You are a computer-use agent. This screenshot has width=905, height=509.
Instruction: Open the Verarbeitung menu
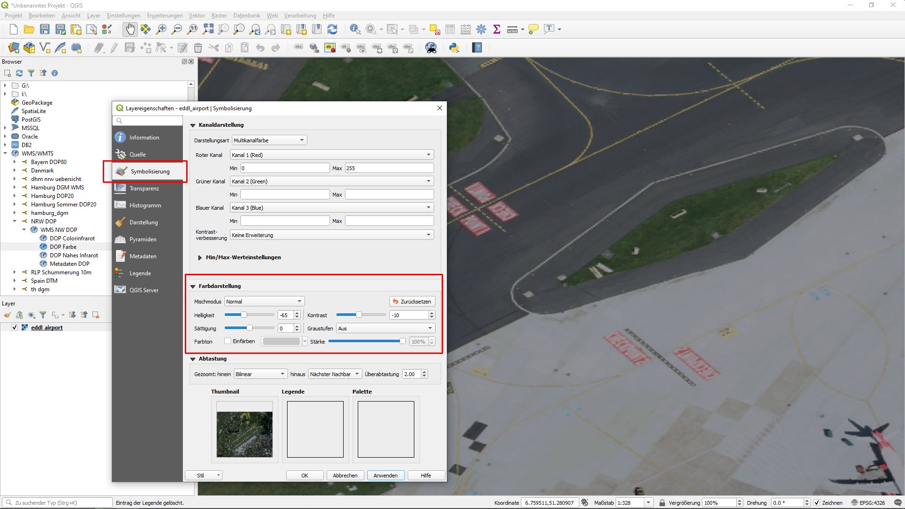point(300,15)
